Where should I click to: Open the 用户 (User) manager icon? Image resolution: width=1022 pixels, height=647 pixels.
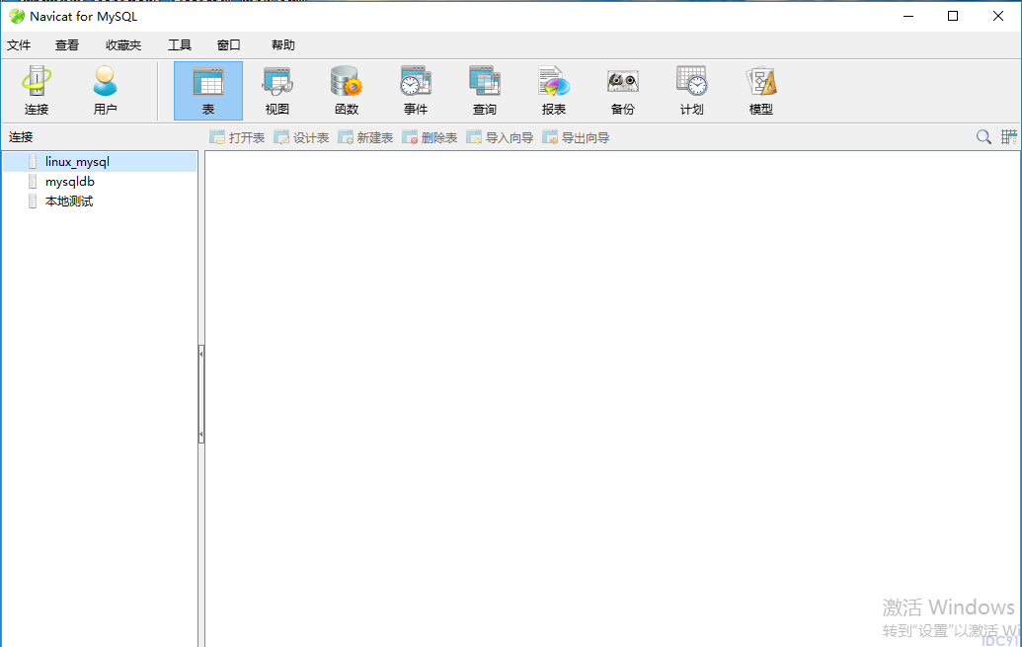[105, 91]
